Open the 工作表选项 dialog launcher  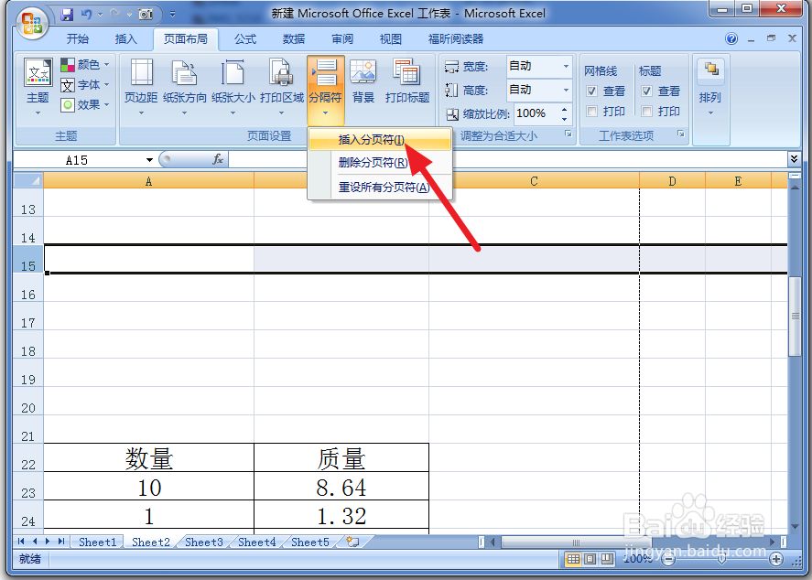pos(681,134)
